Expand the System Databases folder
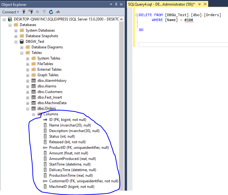The image size is (228, 195). click(x=16, y=31)
